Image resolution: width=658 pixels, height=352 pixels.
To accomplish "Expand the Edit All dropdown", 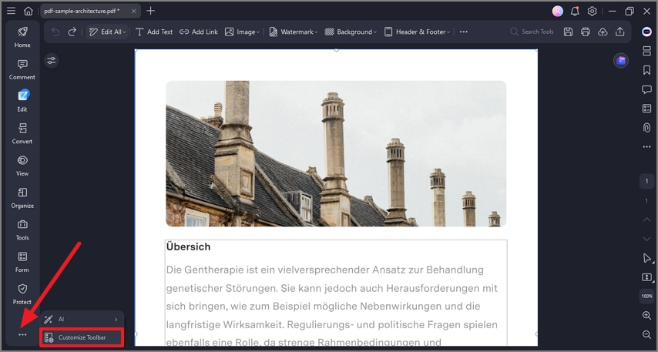I will click(107, 32).
